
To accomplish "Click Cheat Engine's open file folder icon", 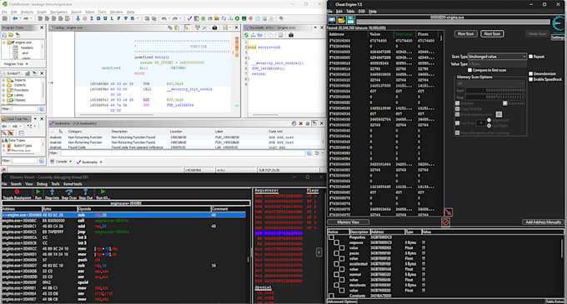I will coord(341,21).
